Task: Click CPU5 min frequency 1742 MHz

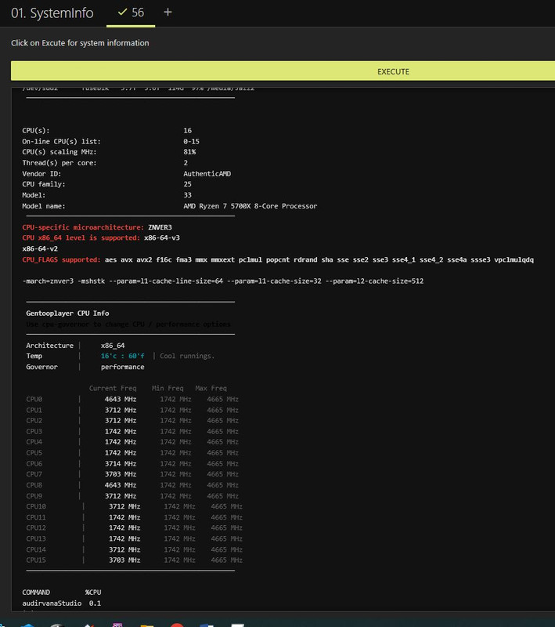Action: [175, 453]
